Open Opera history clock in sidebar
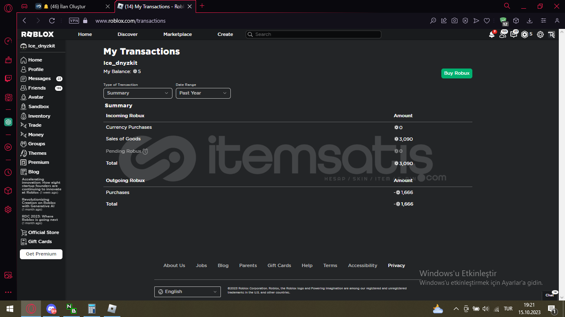This screenshot has height=317, width=565. click(x=8, y=172)
